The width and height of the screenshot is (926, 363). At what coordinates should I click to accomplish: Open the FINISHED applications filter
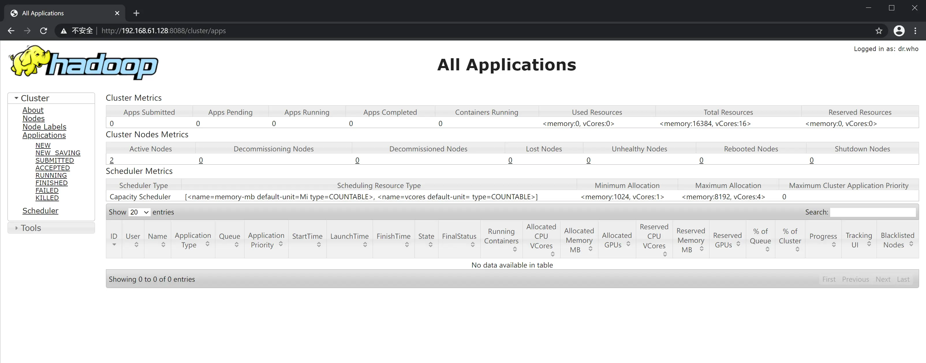(51, 183)
